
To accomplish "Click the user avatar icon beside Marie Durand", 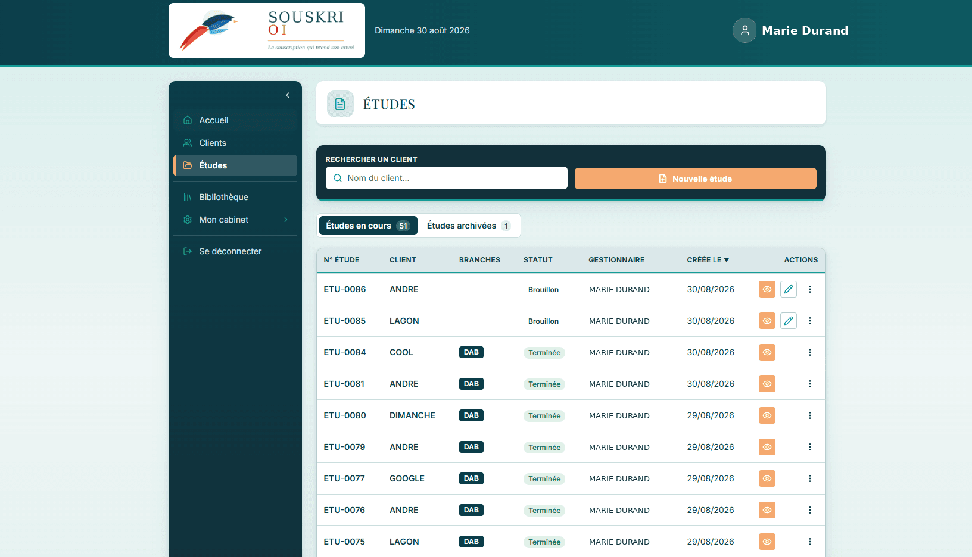I will [744, 30].
